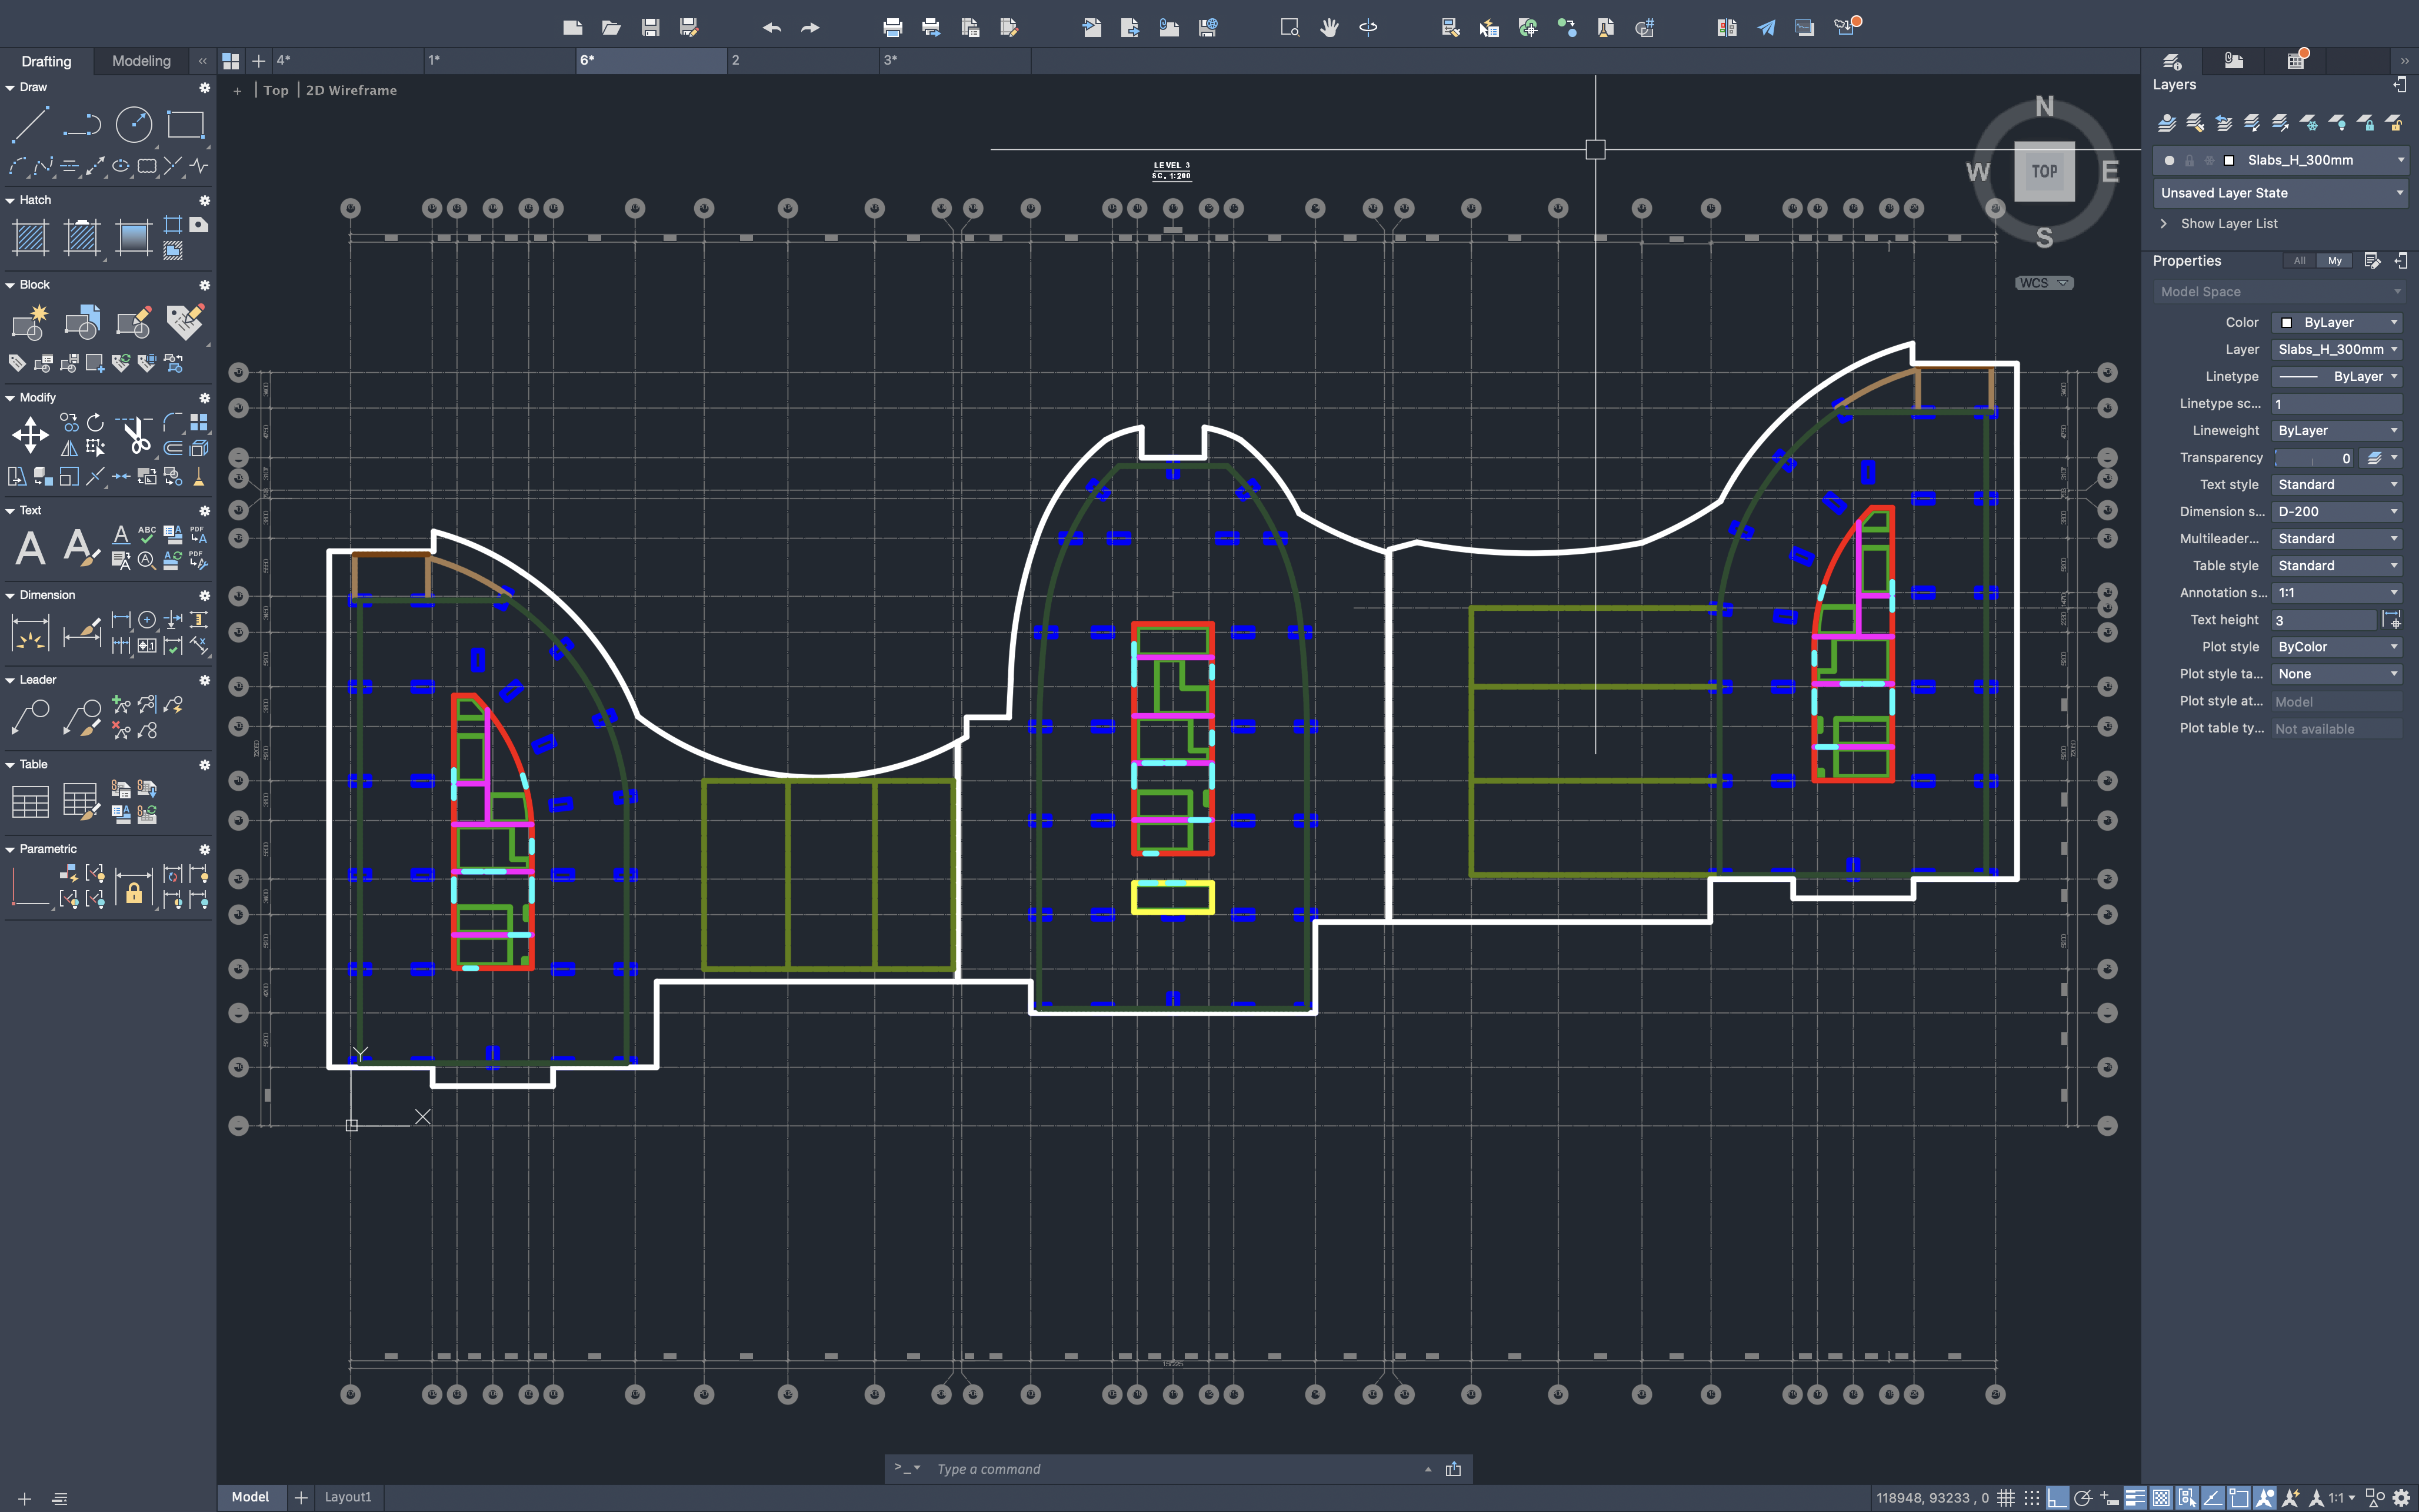Select the Circle draw tool

(133, 125)
